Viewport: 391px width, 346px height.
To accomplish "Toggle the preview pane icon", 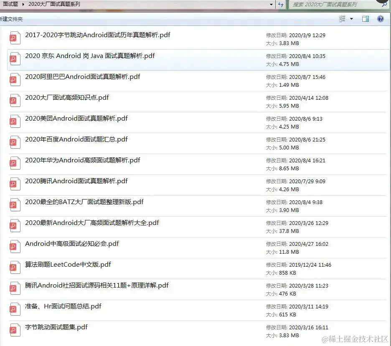I will coord(366,19).
